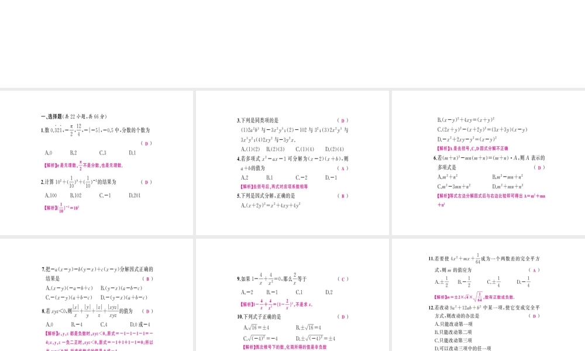This screenshot has width=585, height=351.
Task: Click option D.可以改动三项中的任一项
Action: click(463, 349)
